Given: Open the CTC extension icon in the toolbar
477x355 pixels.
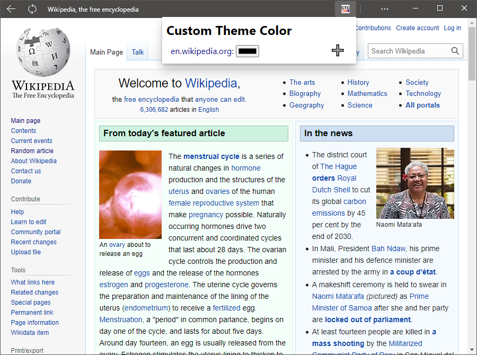Looking at the screenshot, I should (344, 8).
